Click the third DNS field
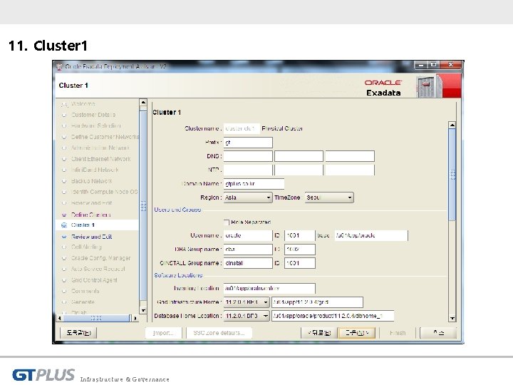 point(350,156)
